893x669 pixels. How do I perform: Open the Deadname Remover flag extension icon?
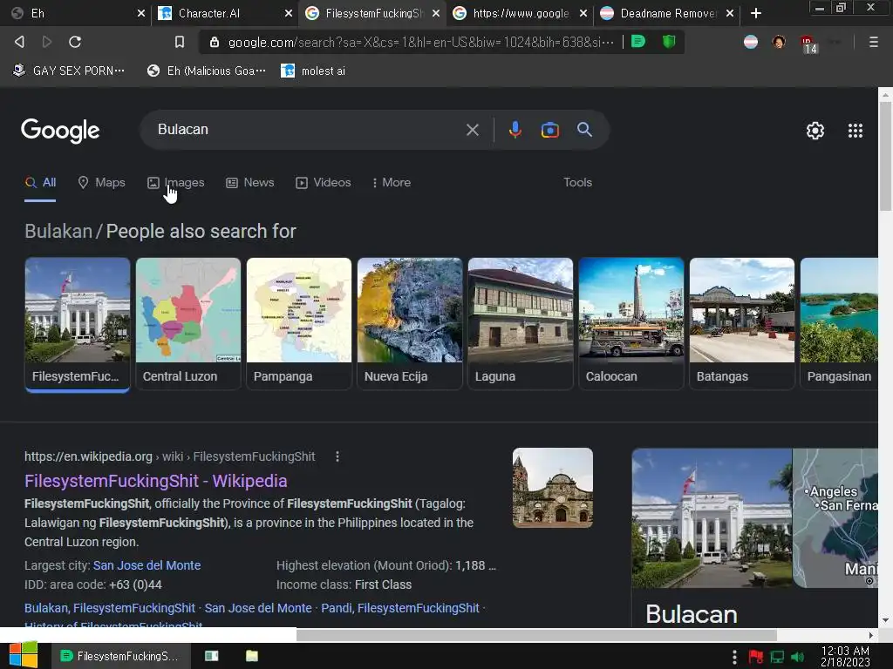[x=751, y=42]
